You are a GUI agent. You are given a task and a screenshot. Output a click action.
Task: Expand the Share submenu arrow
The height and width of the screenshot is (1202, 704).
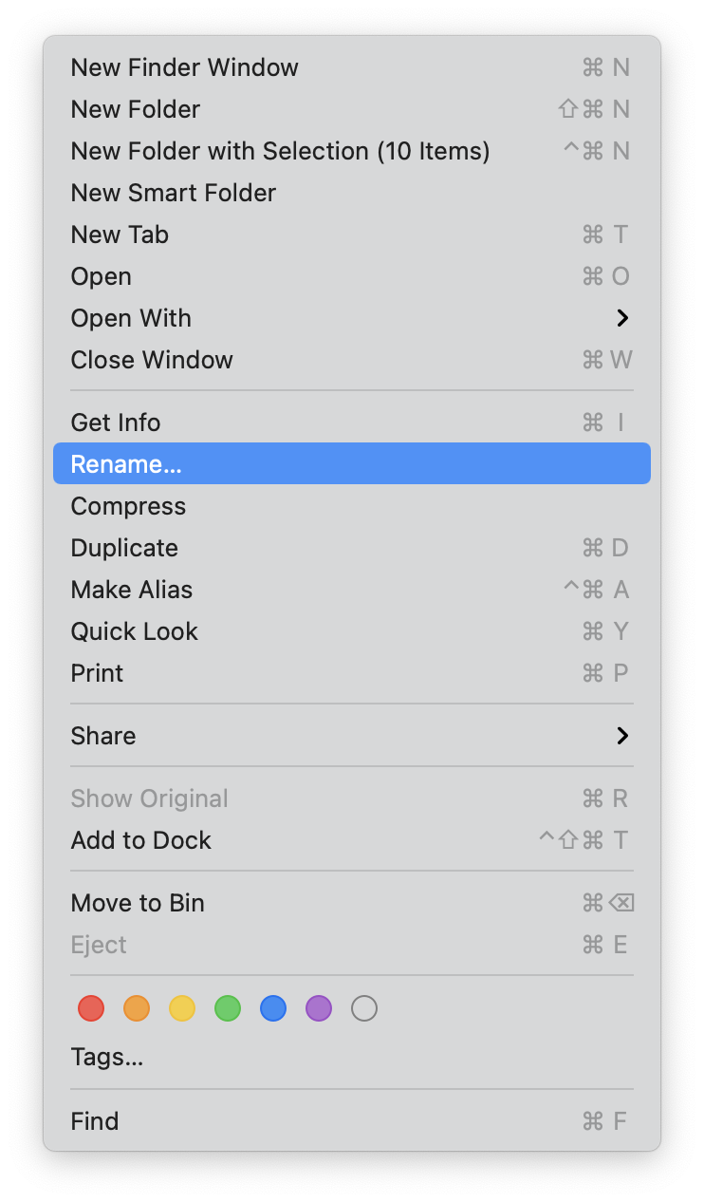point(622,736)
